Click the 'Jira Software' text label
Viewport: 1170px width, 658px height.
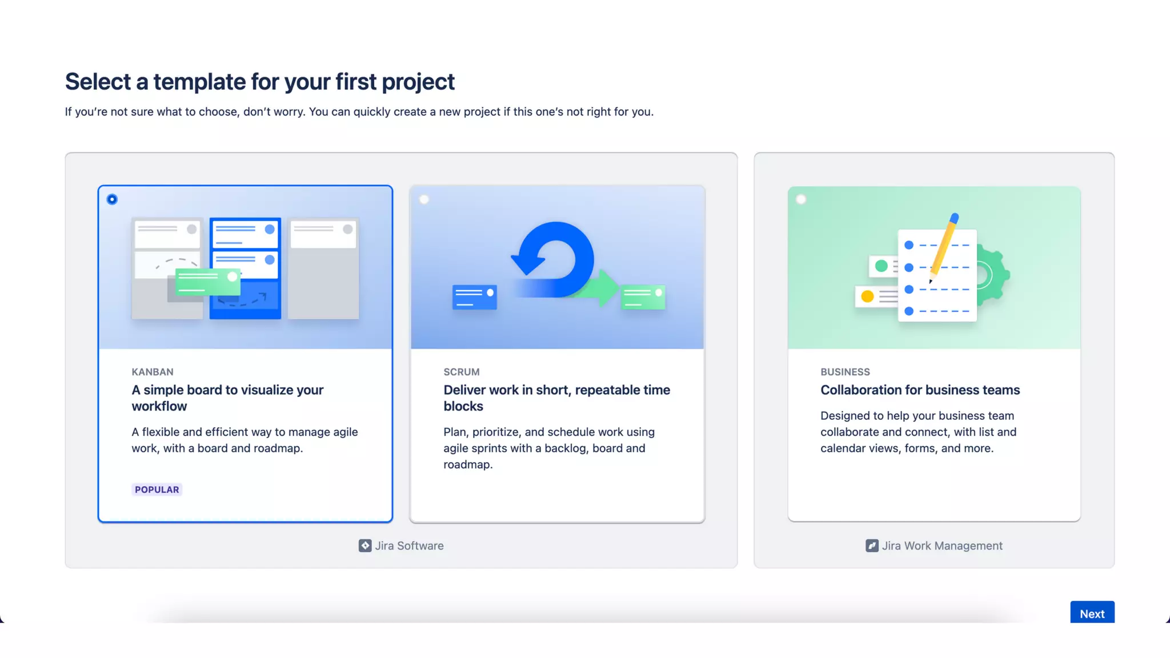(x=409, y=545)
